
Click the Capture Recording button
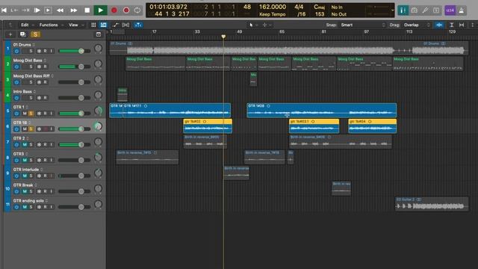pyautogui.click(x=126, y=10)
